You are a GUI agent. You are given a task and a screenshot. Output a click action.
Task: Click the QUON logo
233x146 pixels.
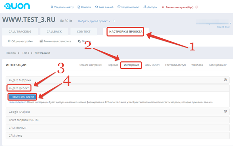17,6
